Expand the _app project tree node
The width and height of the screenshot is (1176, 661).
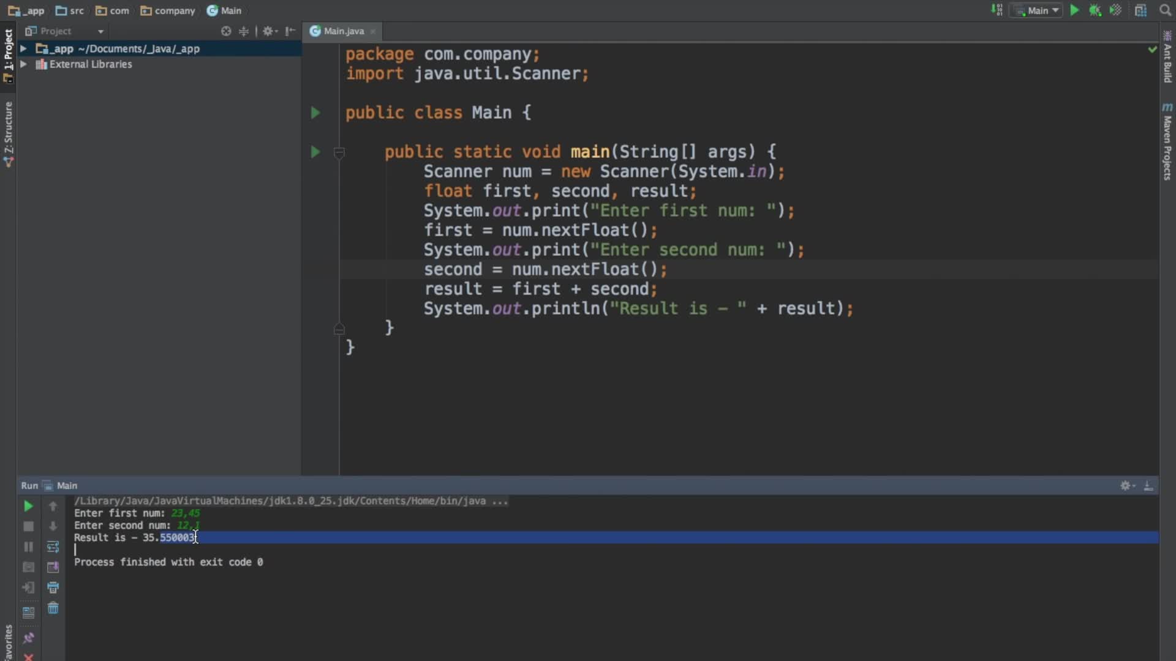point(23,48)
